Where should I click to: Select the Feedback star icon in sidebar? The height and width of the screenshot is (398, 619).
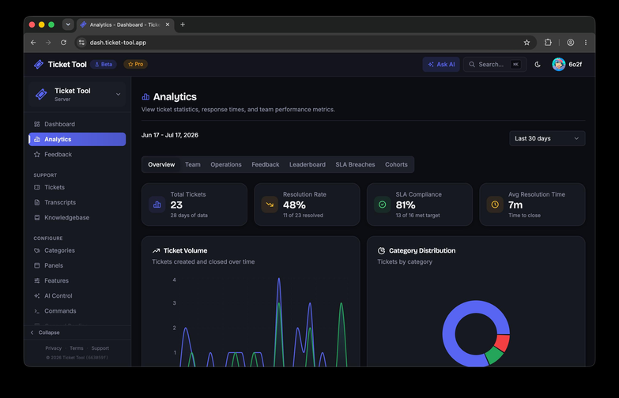tap(37, 154)
